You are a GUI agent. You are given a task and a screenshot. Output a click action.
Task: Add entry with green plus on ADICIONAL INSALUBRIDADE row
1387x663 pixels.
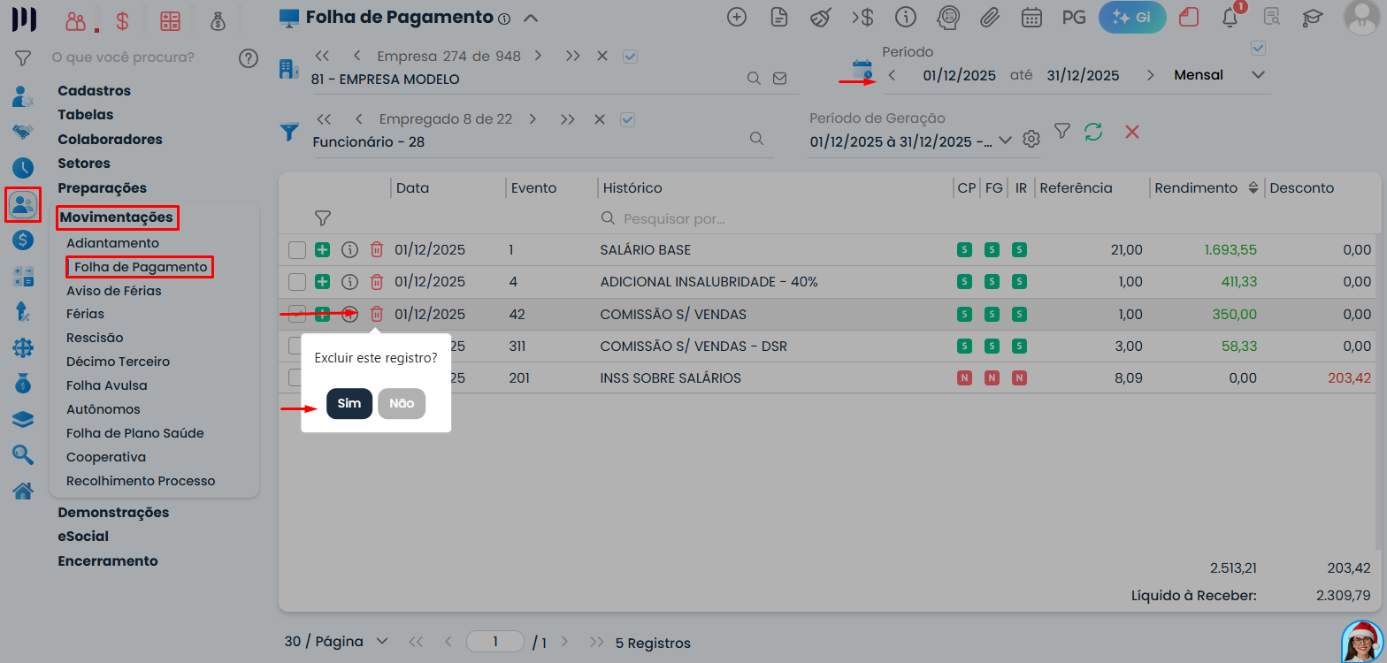point(323,282)
